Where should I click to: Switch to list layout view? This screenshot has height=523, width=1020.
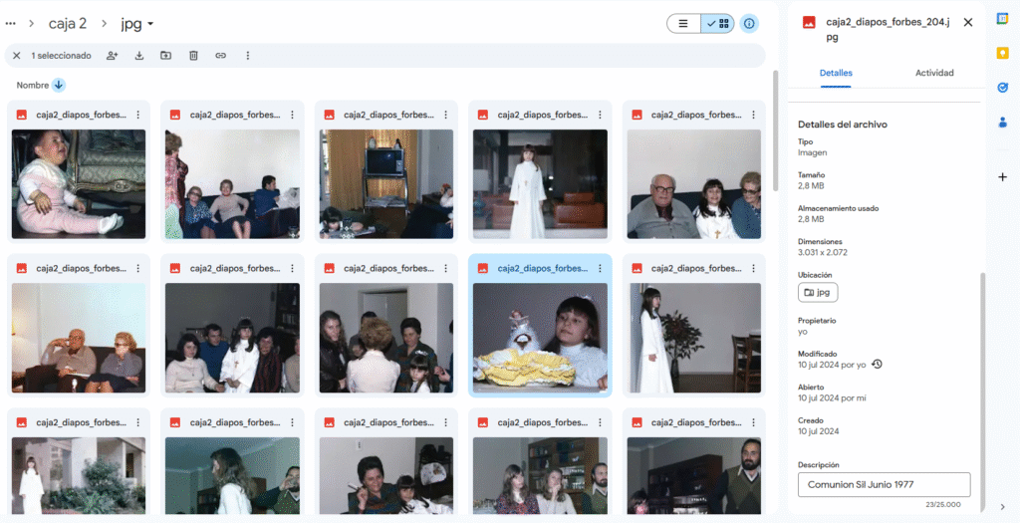[683, 24]
